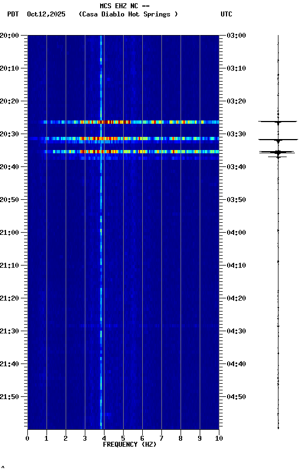The height and width of the screenshot is (473, 302).
Task: Click the 04:30 UTC time label
Action: (236, 331)
